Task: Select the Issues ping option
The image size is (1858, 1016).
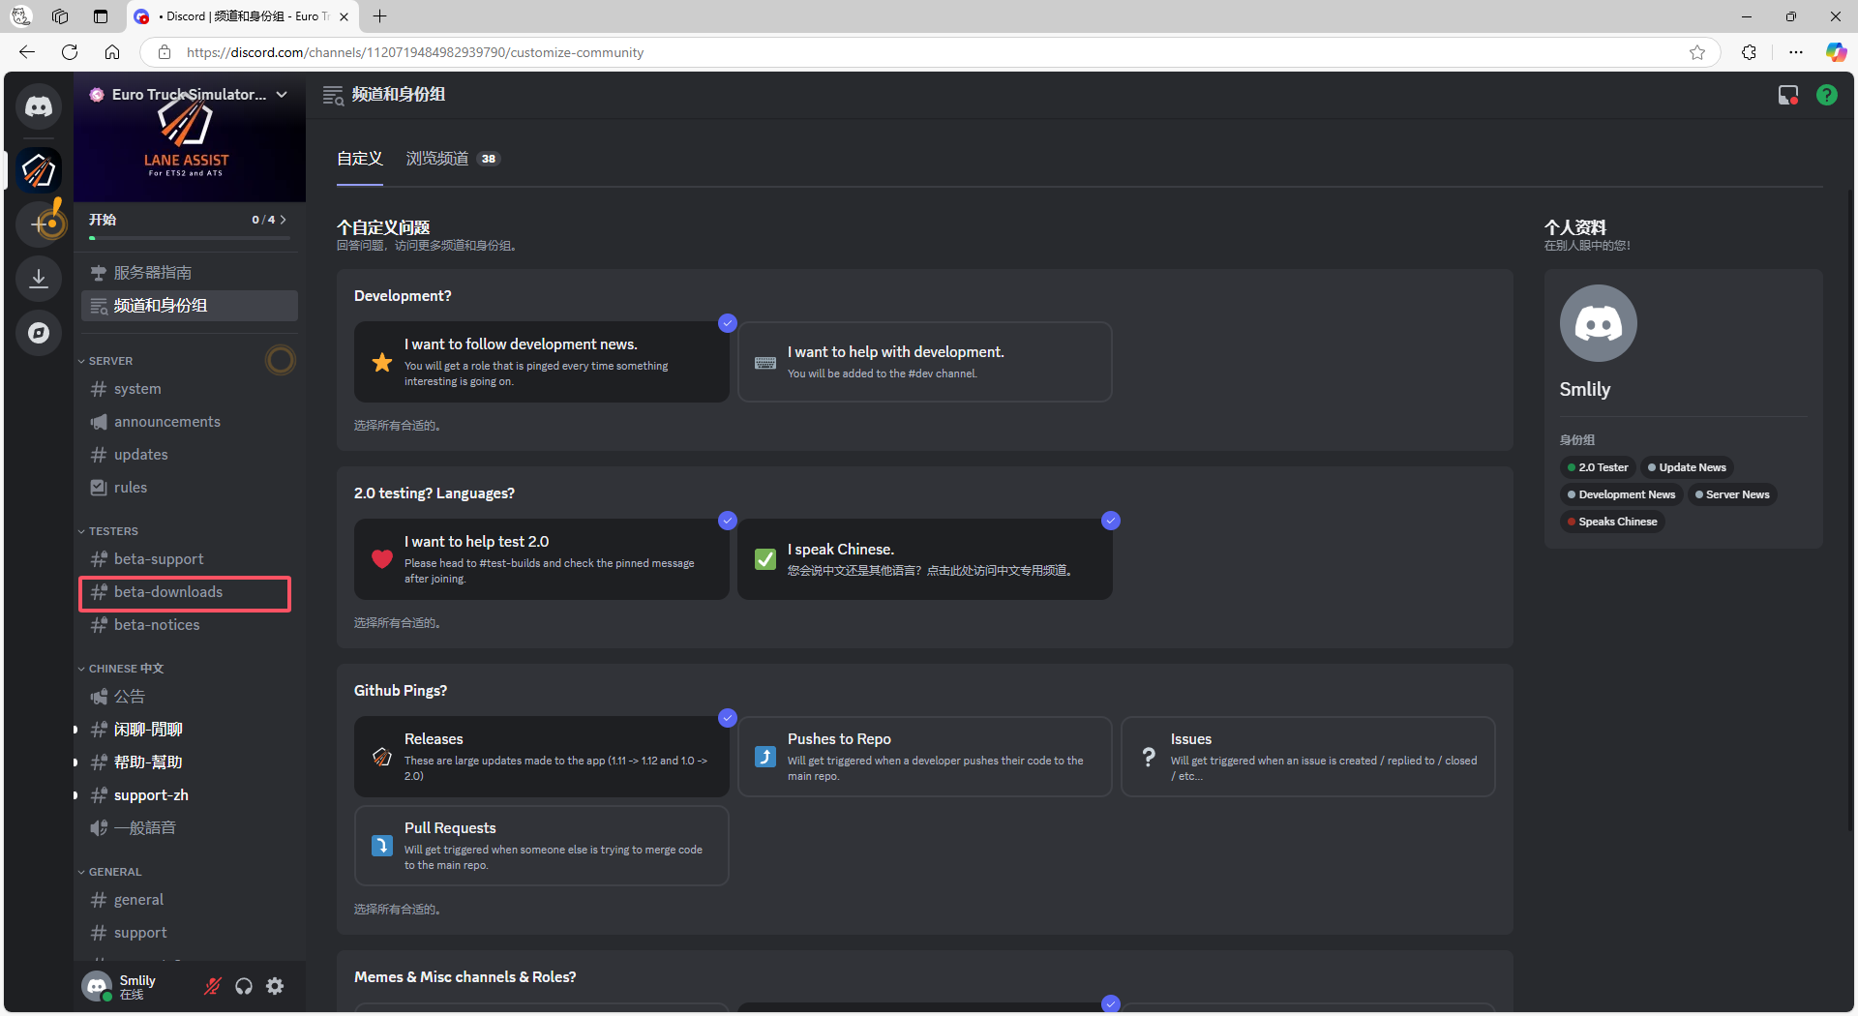Action: tap(1308, 757)
